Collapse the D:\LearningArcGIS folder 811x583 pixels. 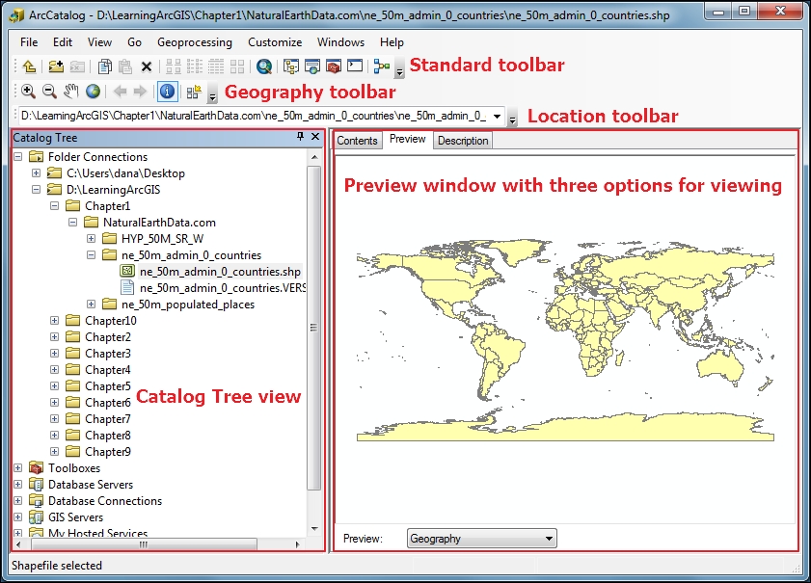pos(37,190)
